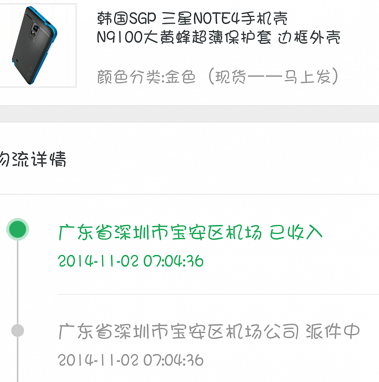
Task: Tap the (现货——马上发) note
Action: (x=273, y=76)
